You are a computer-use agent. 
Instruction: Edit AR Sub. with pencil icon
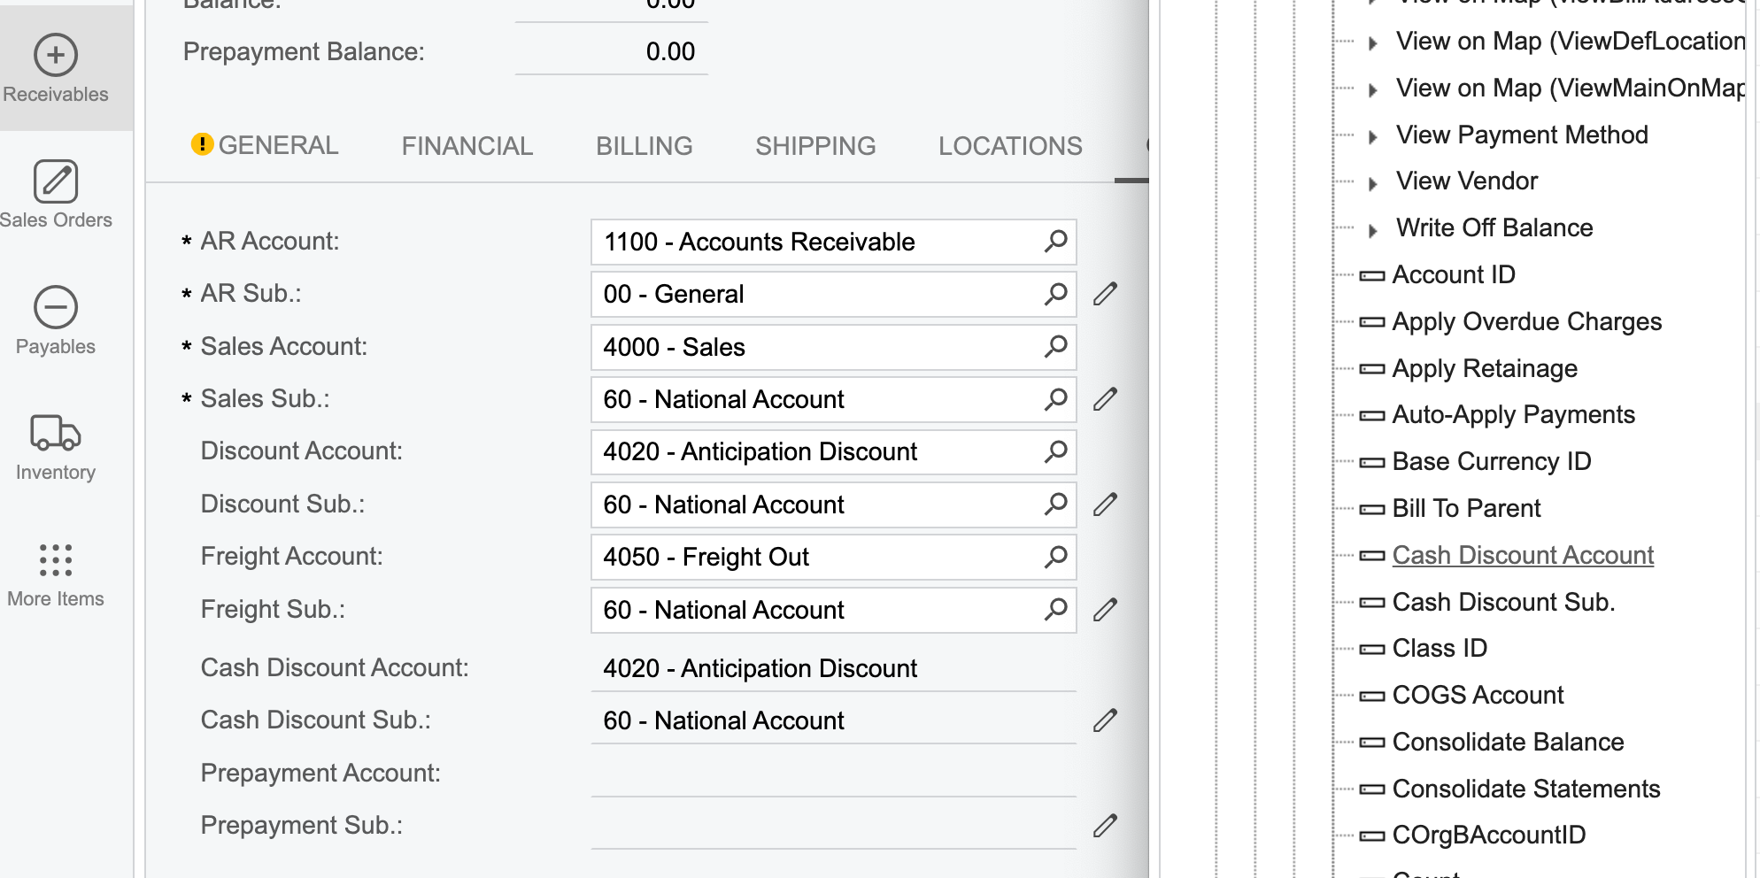tap(1105, 294)
